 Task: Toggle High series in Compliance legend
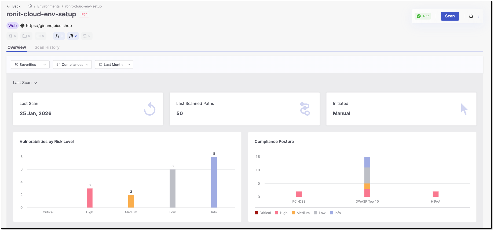click(281, 213)
